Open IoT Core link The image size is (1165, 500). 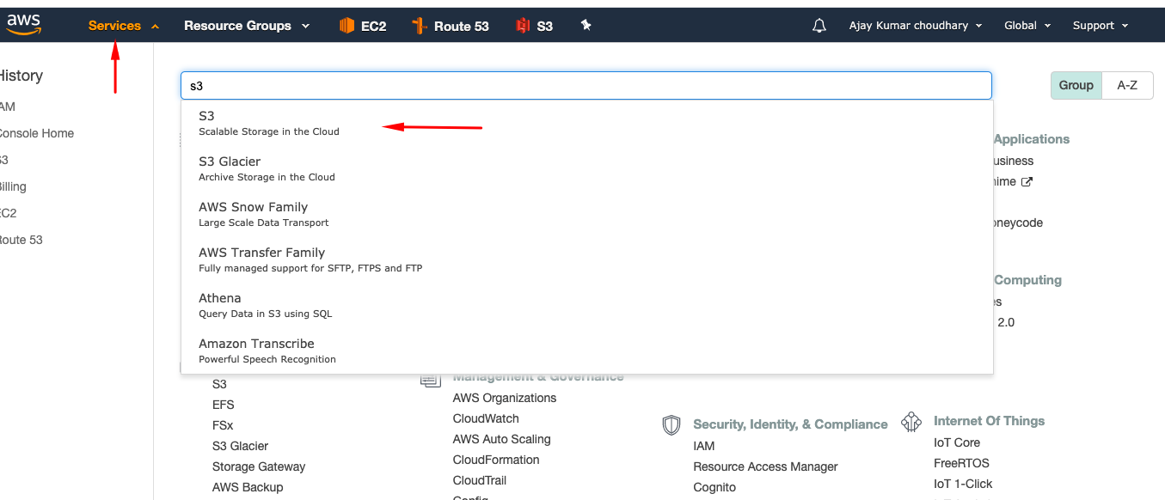pyautogui.click(x=957, y=442)
